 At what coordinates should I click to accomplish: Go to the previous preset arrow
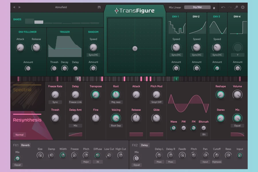click(15, 7)
